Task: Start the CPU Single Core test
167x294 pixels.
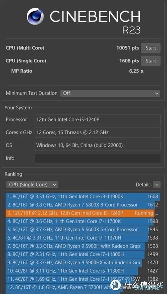Action: (x=151, y=61)
